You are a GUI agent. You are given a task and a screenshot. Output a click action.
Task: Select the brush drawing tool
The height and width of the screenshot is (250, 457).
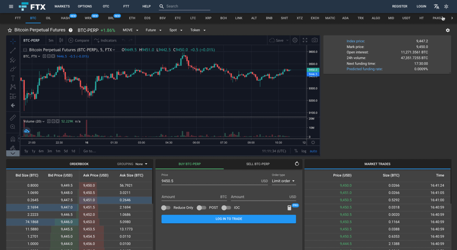click(x=13, y=69)
